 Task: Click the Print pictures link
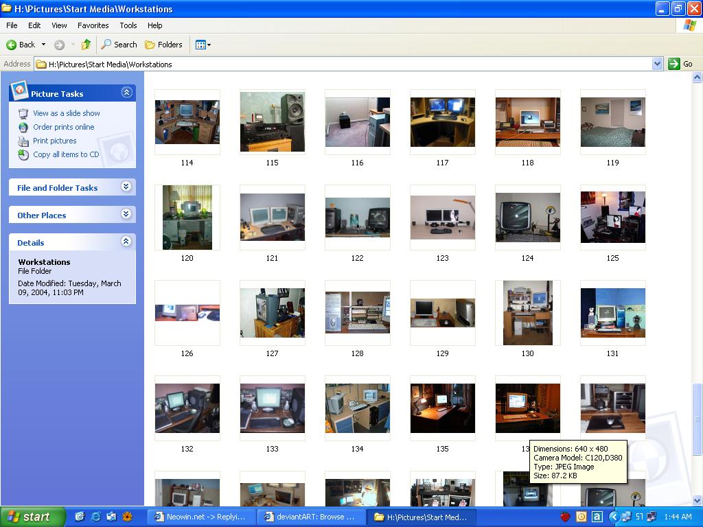54,141
